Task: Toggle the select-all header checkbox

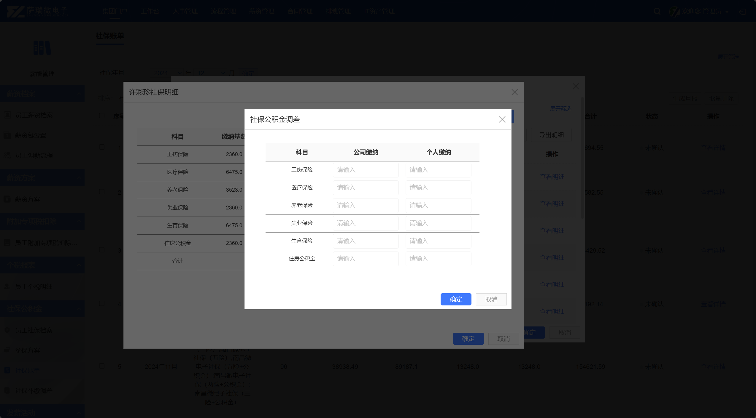Action: pyautogui.click(x=102, y=116)
